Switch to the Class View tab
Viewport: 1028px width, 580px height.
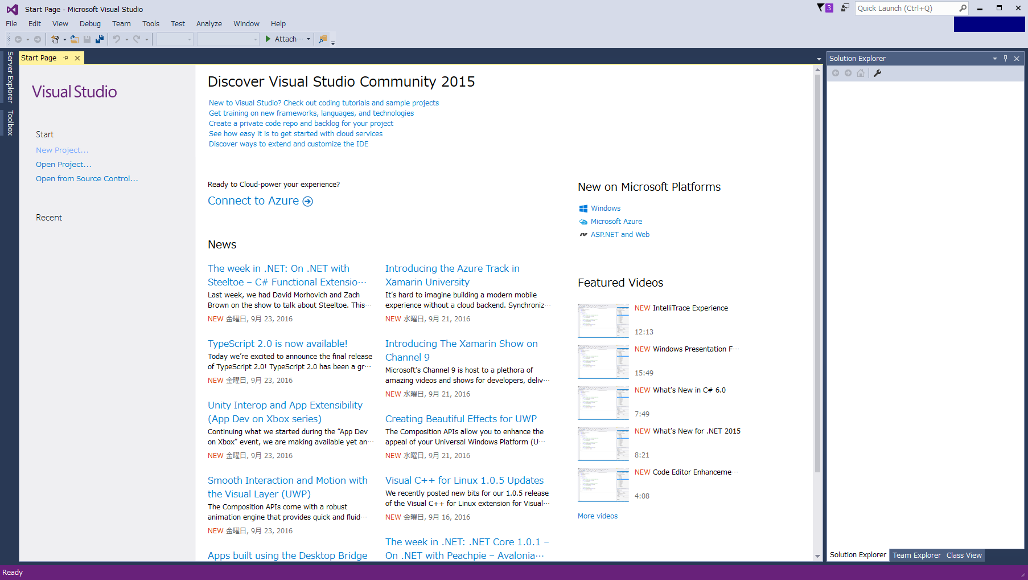(x=964, y=555)
